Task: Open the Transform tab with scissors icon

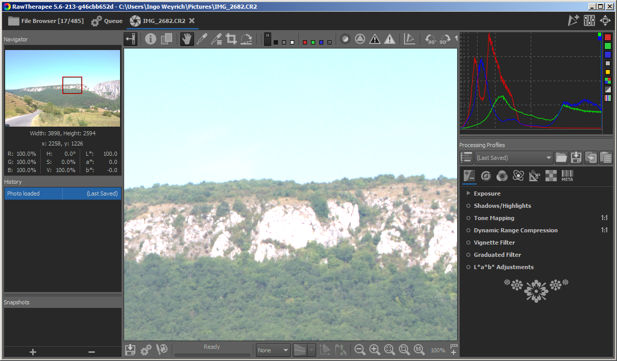Action: (534, 176)
